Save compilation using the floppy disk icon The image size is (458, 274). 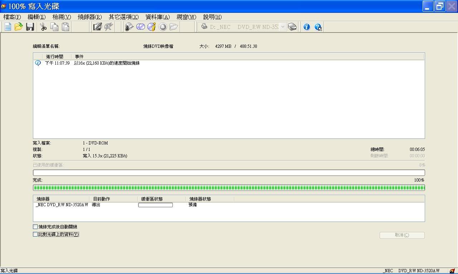pyautogui.click(x=30, y=27)
